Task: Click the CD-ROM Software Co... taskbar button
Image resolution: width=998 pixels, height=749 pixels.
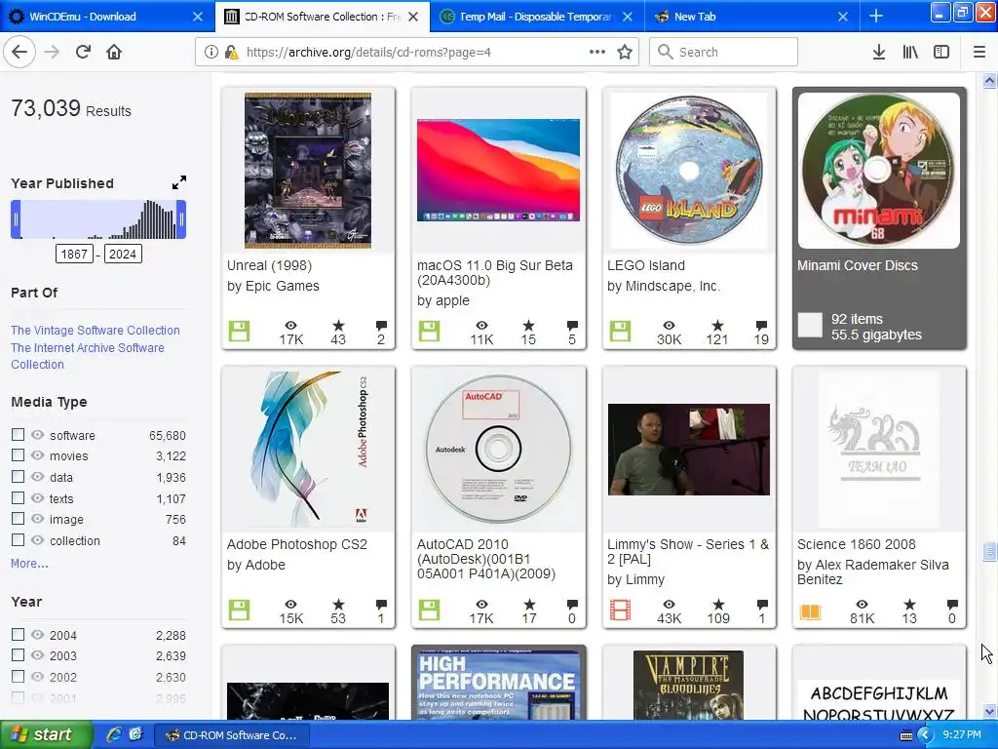Action: pos(232,735)
